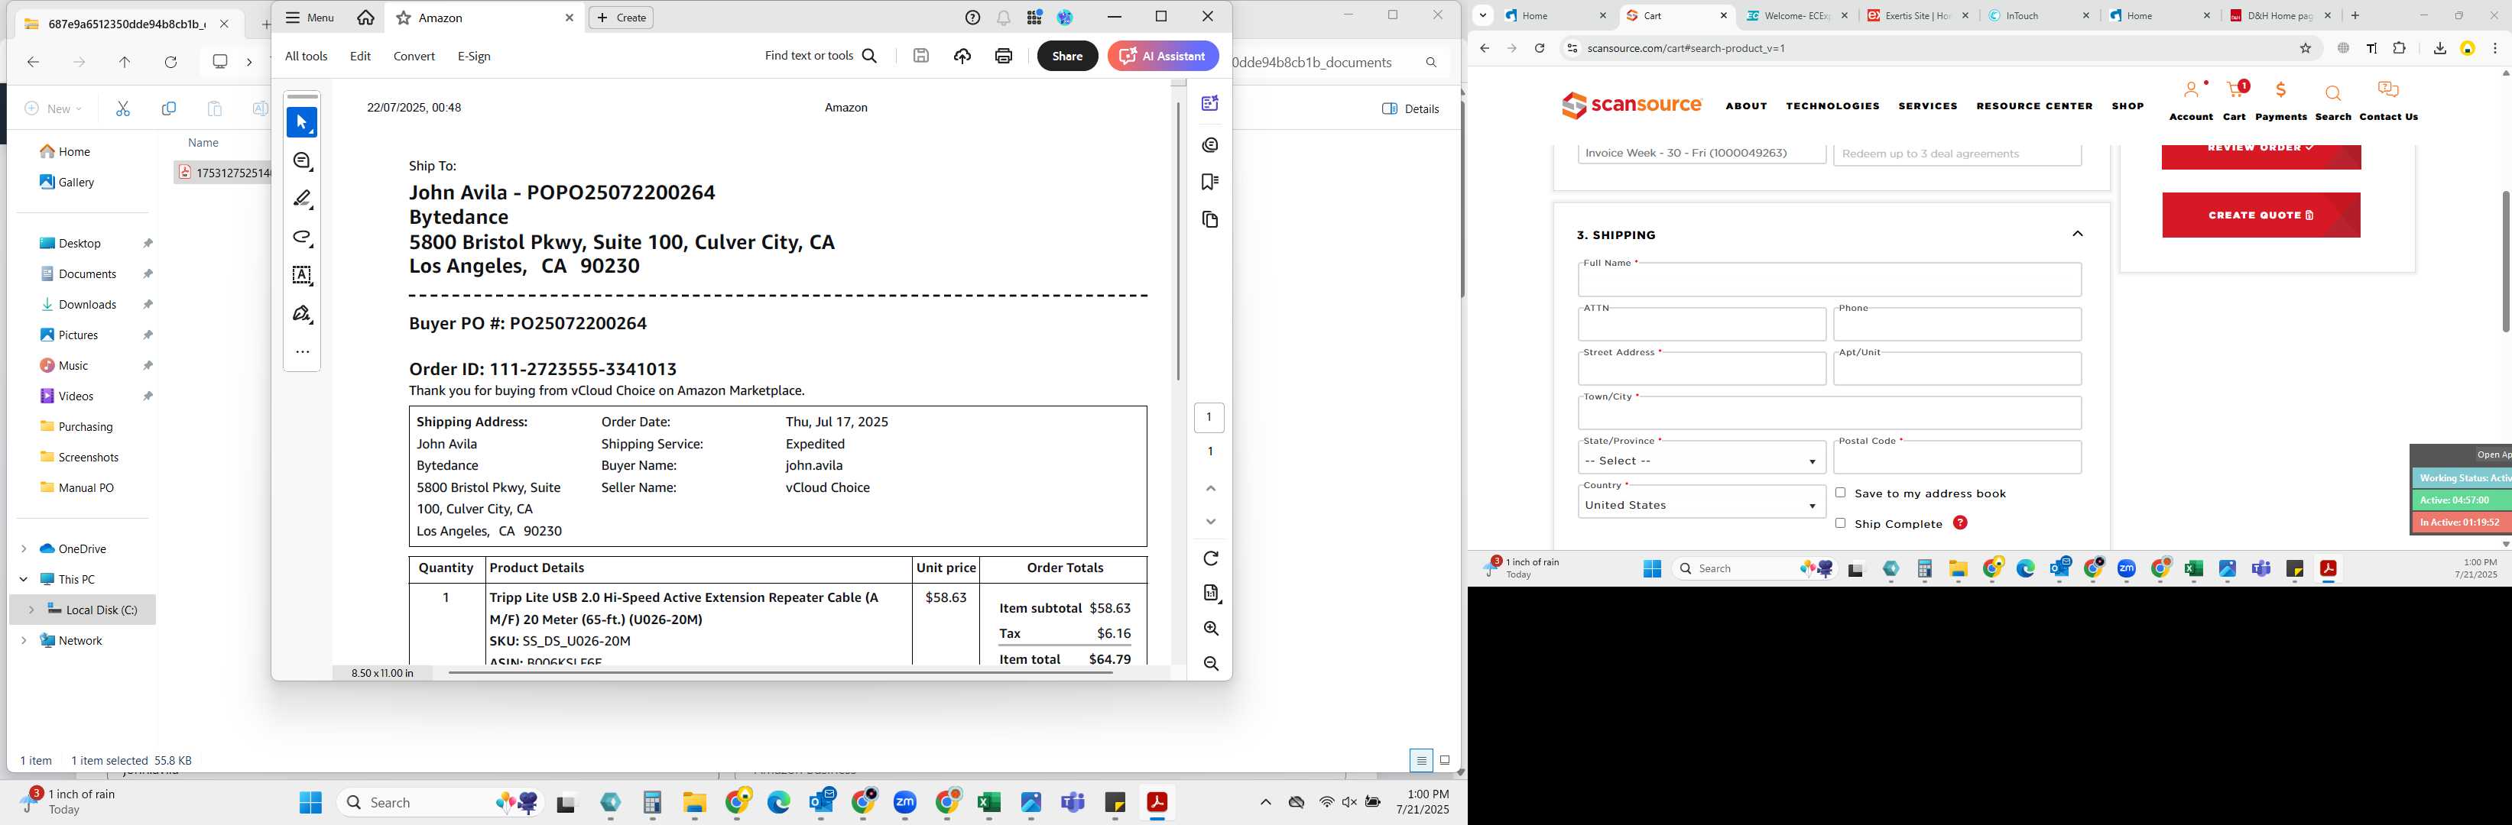Zoom out of the PDF document
The width and height of the screenshot is (2512, 825).
(x=1210, y=663)
